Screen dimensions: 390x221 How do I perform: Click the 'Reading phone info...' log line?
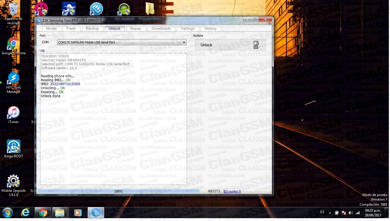click(58, 76)
